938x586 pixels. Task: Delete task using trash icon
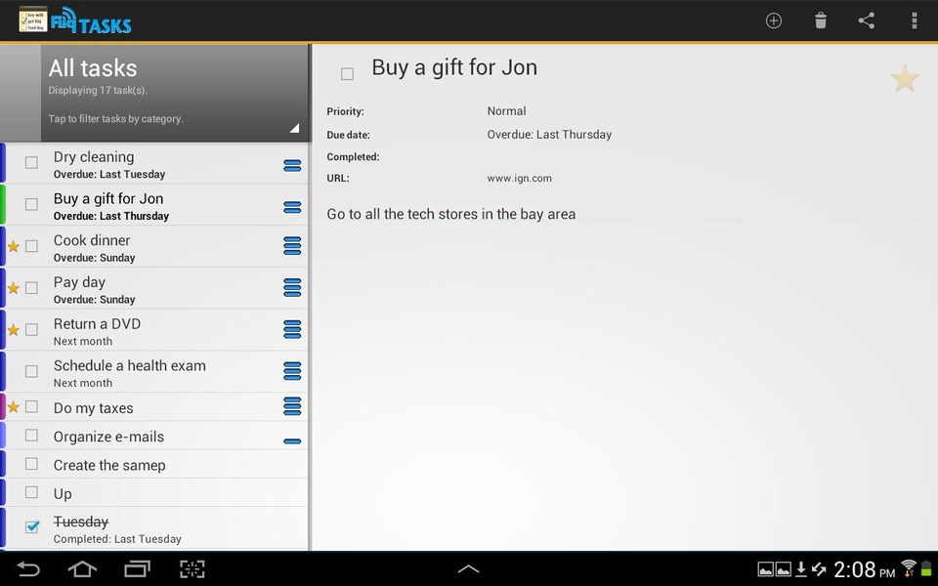click(820, 21)
